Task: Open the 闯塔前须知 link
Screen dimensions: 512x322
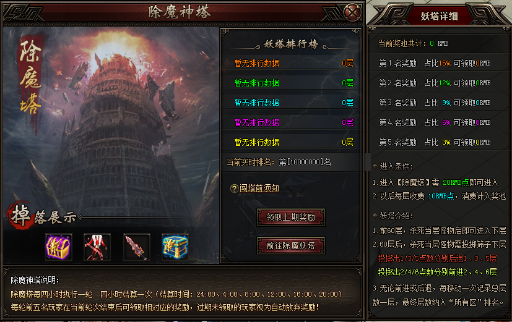Action: click(x=259, y=188)
